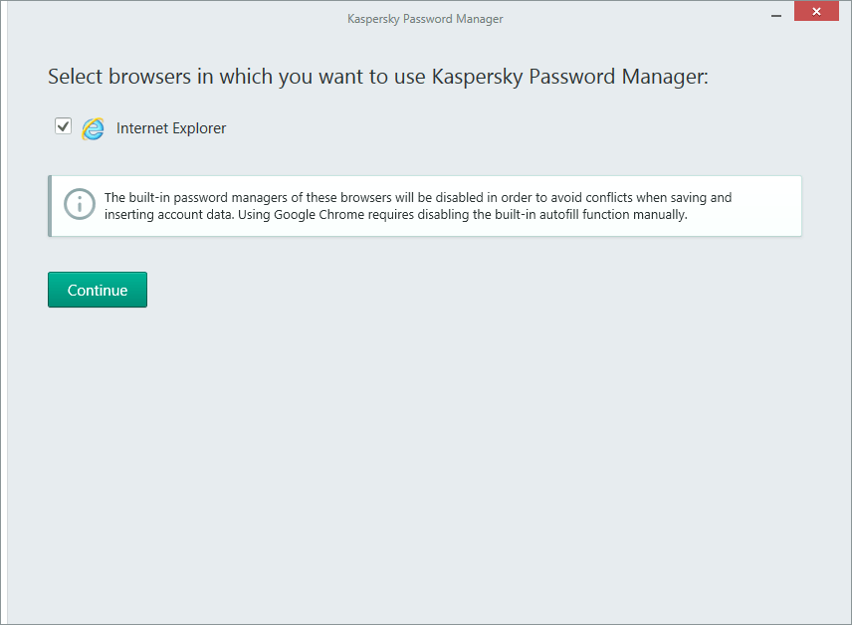
Task: Close the Kaspersky Password Manager window
Action: coord(816,11)
